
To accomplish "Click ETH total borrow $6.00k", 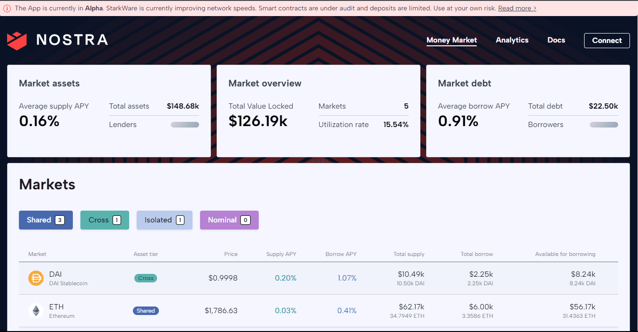I will (x=481, y=307).
